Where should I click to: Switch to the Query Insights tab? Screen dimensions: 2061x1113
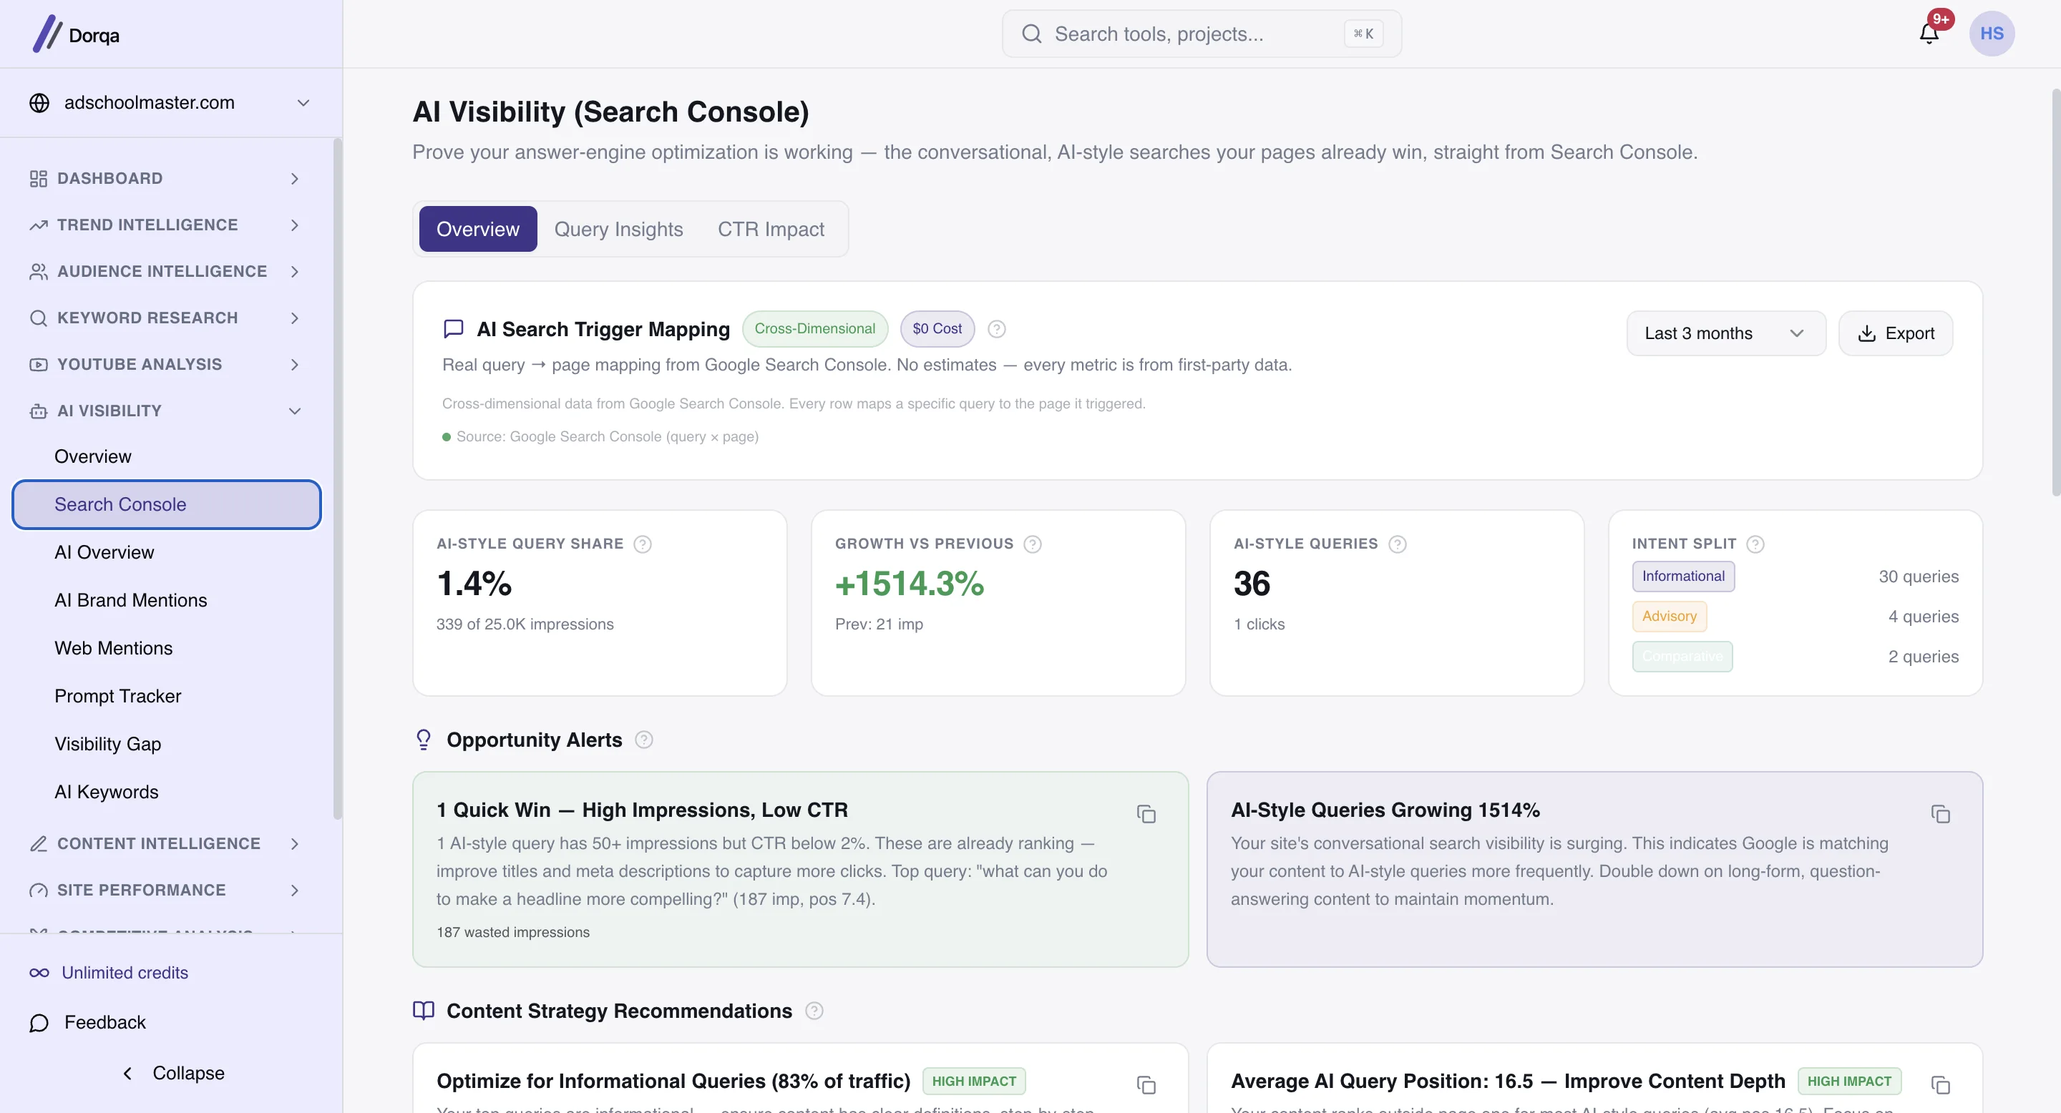pos(618,230)
